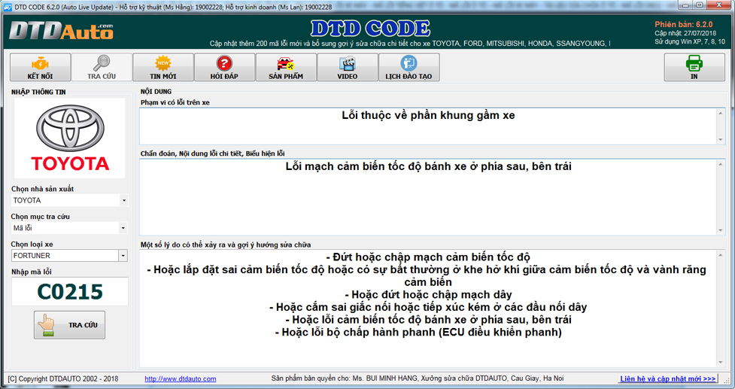The image size is (735, 389).
Task: Click copyright DTDAUTO 2002 - 2018 text
Action: (x=62, y=378)
